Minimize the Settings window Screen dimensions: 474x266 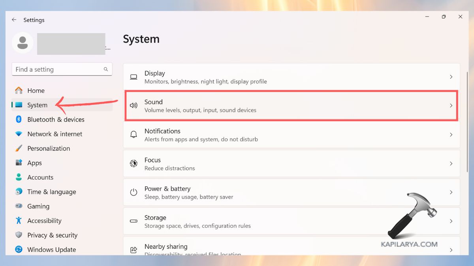point(427,17)
